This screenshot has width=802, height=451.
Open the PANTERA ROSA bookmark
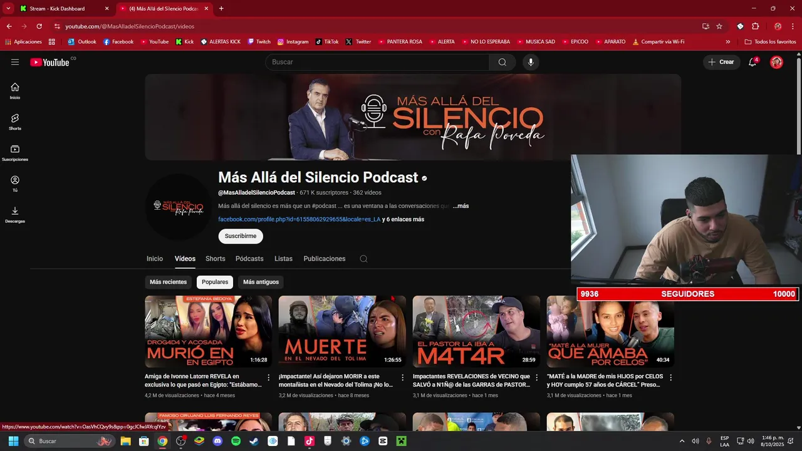399,41
